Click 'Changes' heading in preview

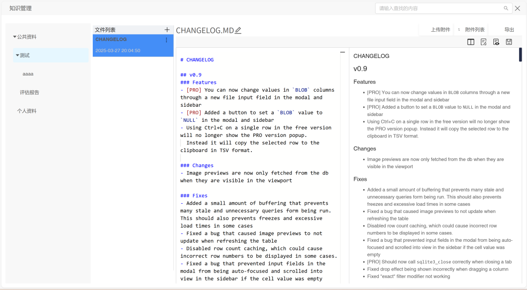[365, 149]
